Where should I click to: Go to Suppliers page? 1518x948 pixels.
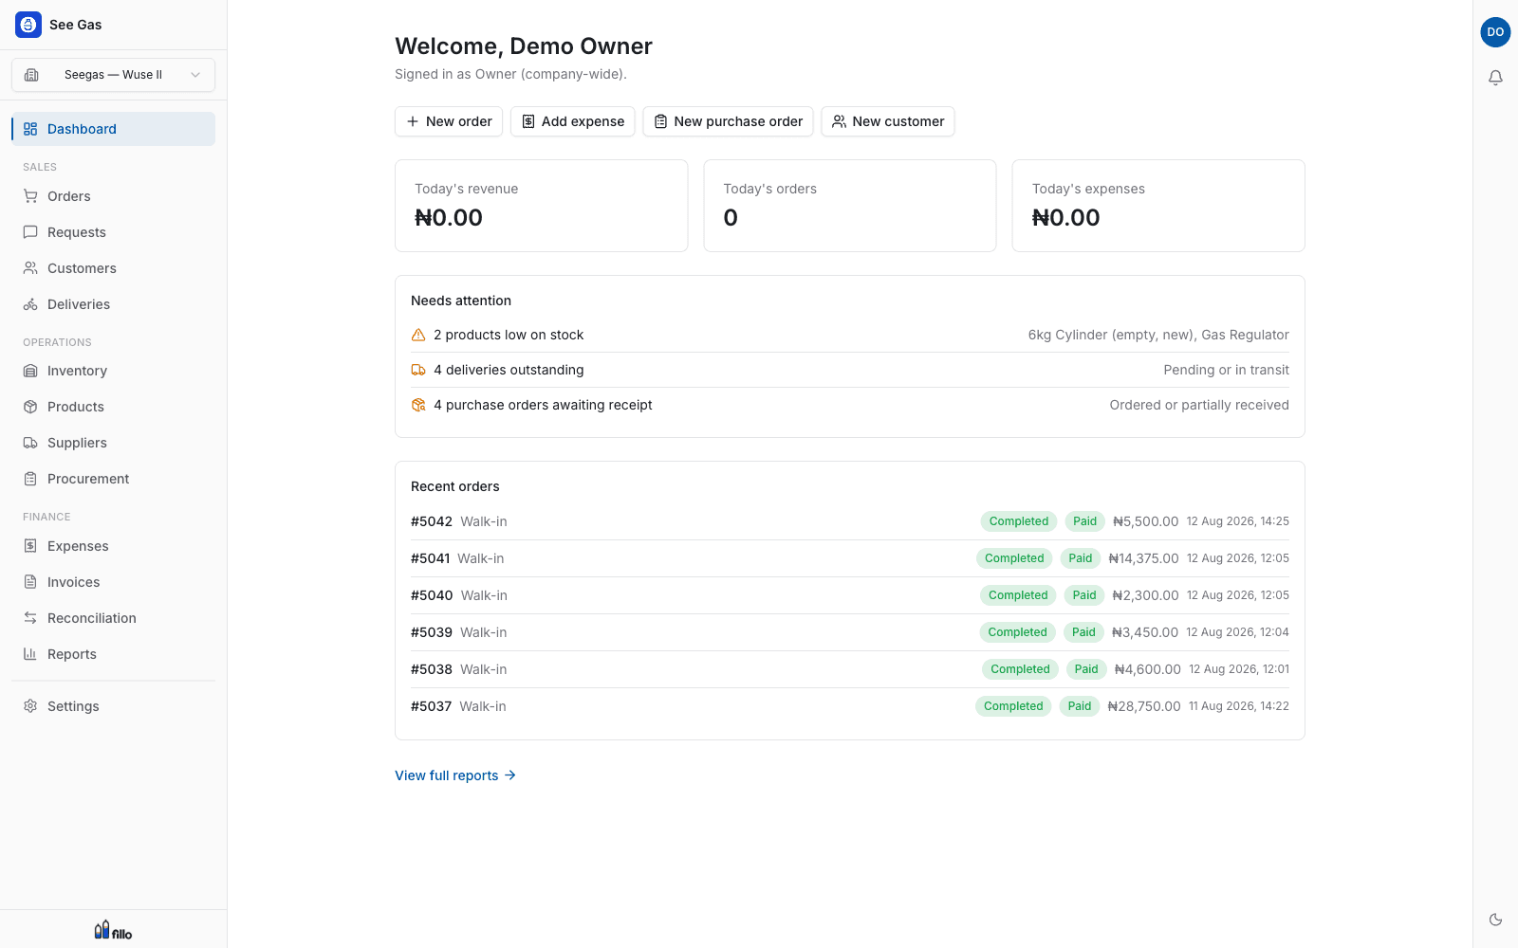[113, 443]
